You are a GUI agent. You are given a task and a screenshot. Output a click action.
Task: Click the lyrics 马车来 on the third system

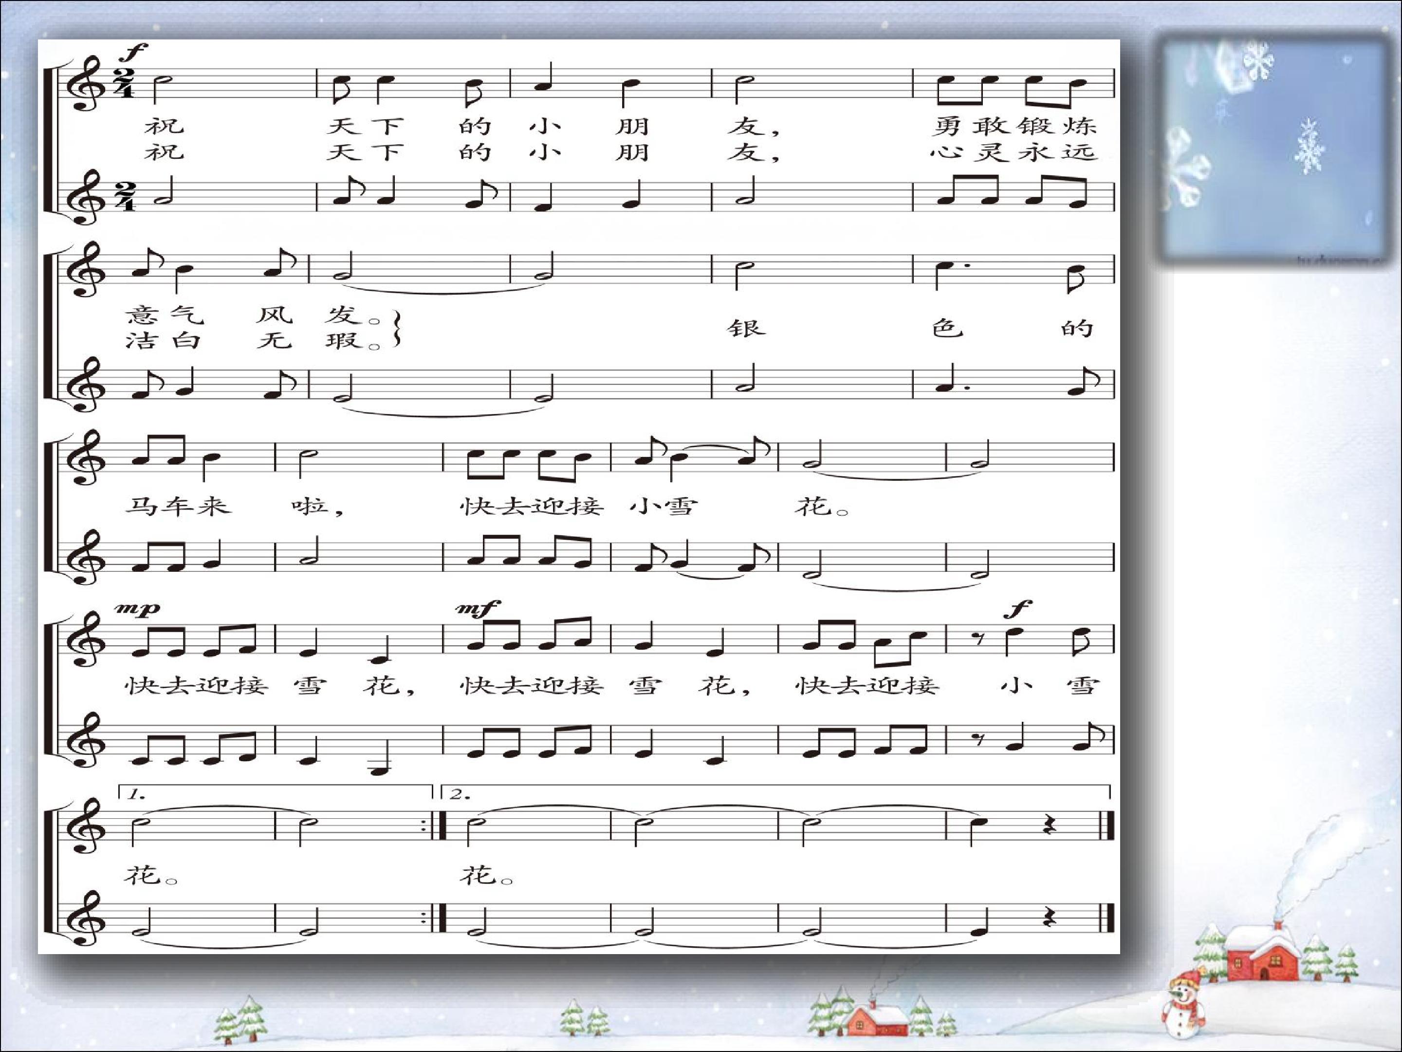coord(178,506)
